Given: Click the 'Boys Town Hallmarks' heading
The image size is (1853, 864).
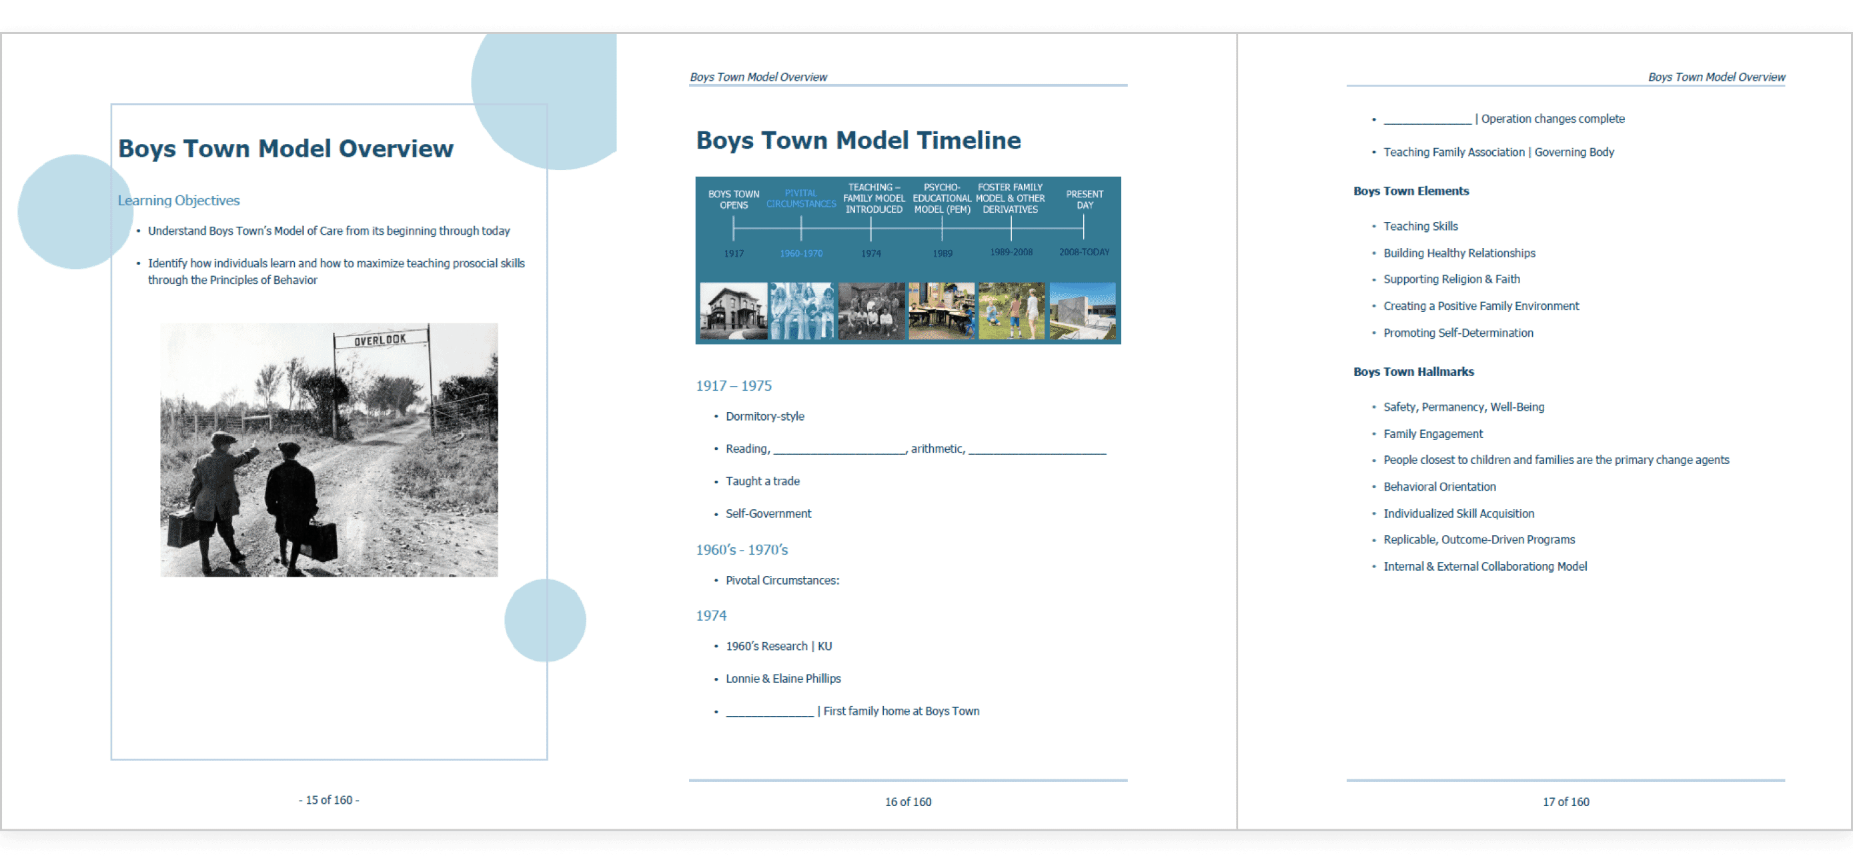Looking at the screenshot, I should [1413, 373].
